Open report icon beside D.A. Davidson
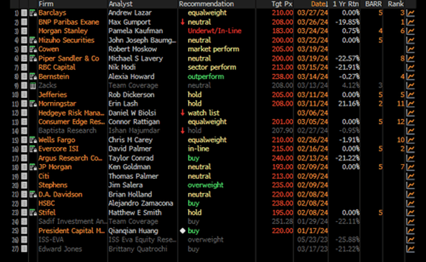426x262 pixels. 33,194
